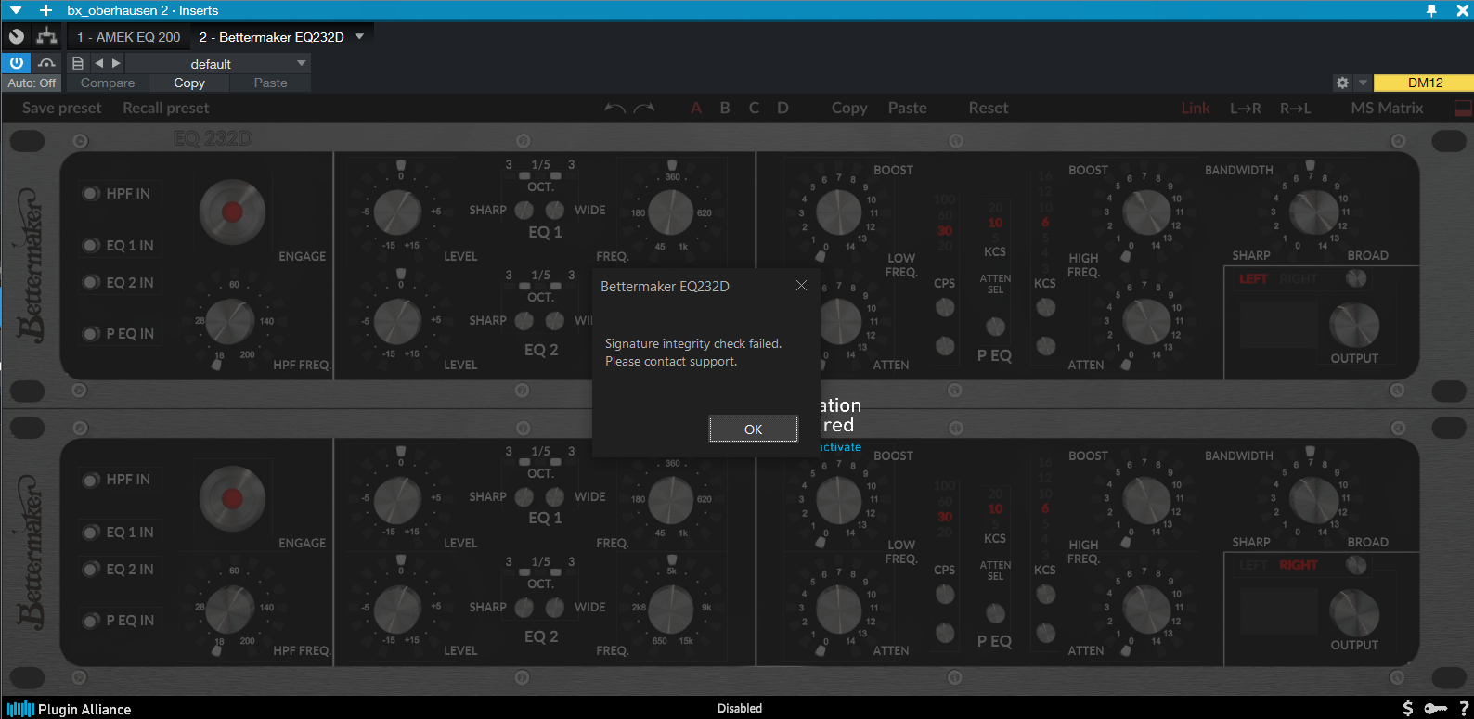Click Recall preset
This screenshot has width=1474, height=719.
point(166,108)
